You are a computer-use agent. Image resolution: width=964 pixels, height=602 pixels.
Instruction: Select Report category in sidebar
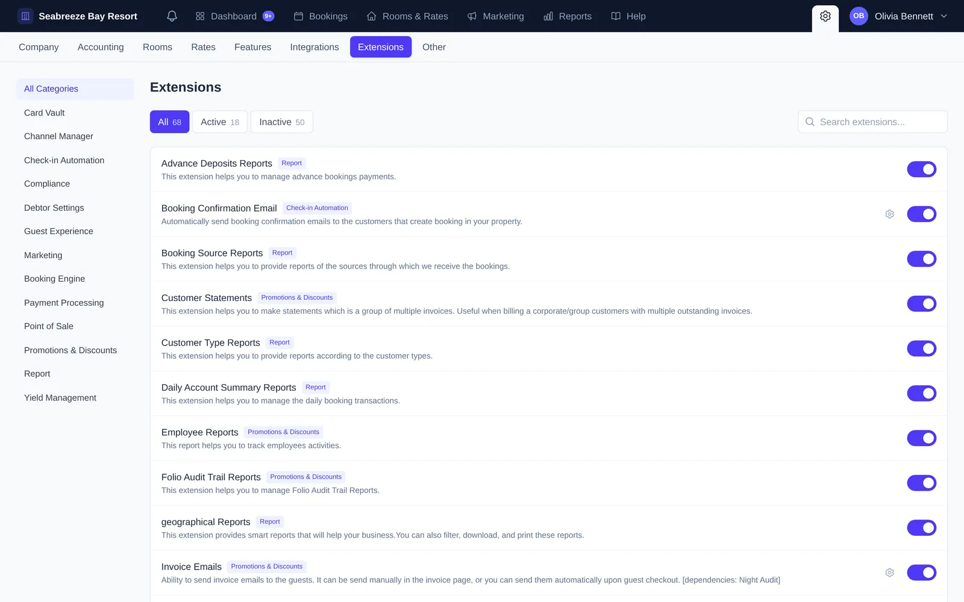click(x=75, y=374)
